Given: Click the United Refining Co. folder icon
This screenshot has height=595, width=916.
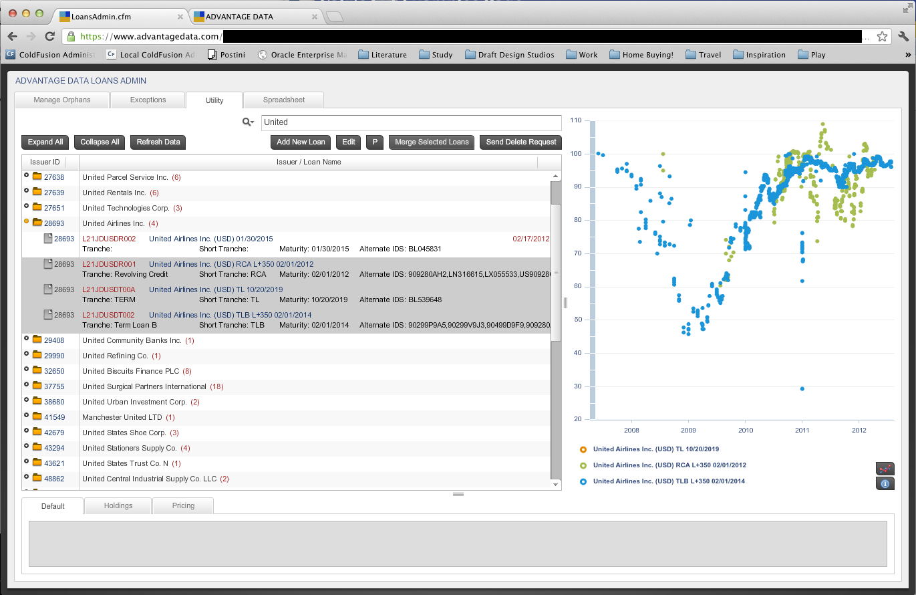Looking at the screenshot, I should coord(37,356).
